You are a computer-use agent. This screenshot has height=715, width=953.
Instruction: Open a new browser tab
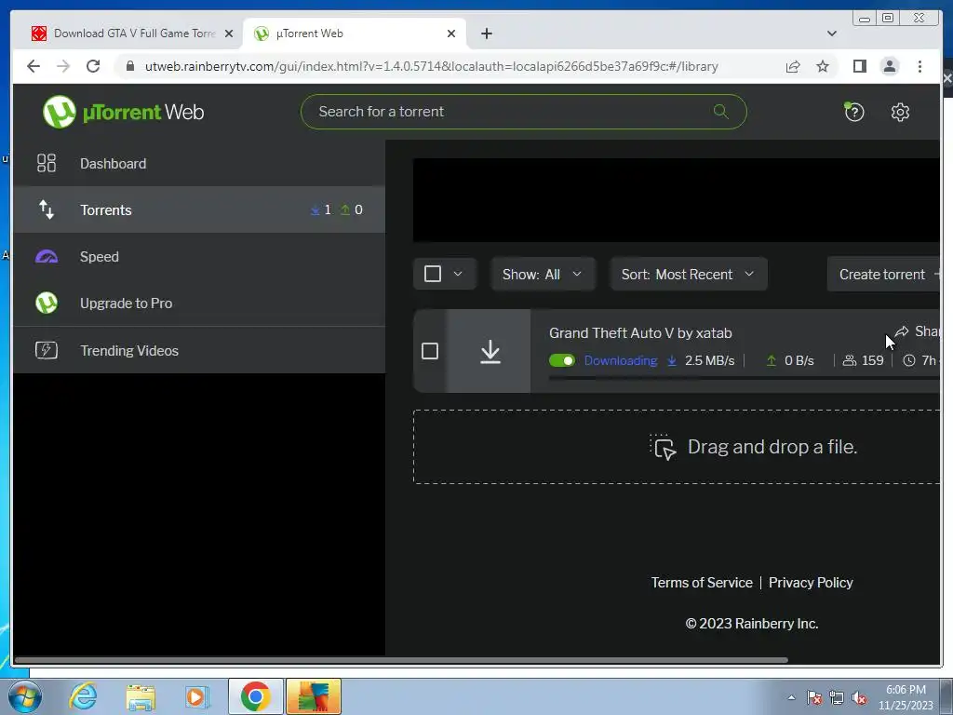click(486, 34)
